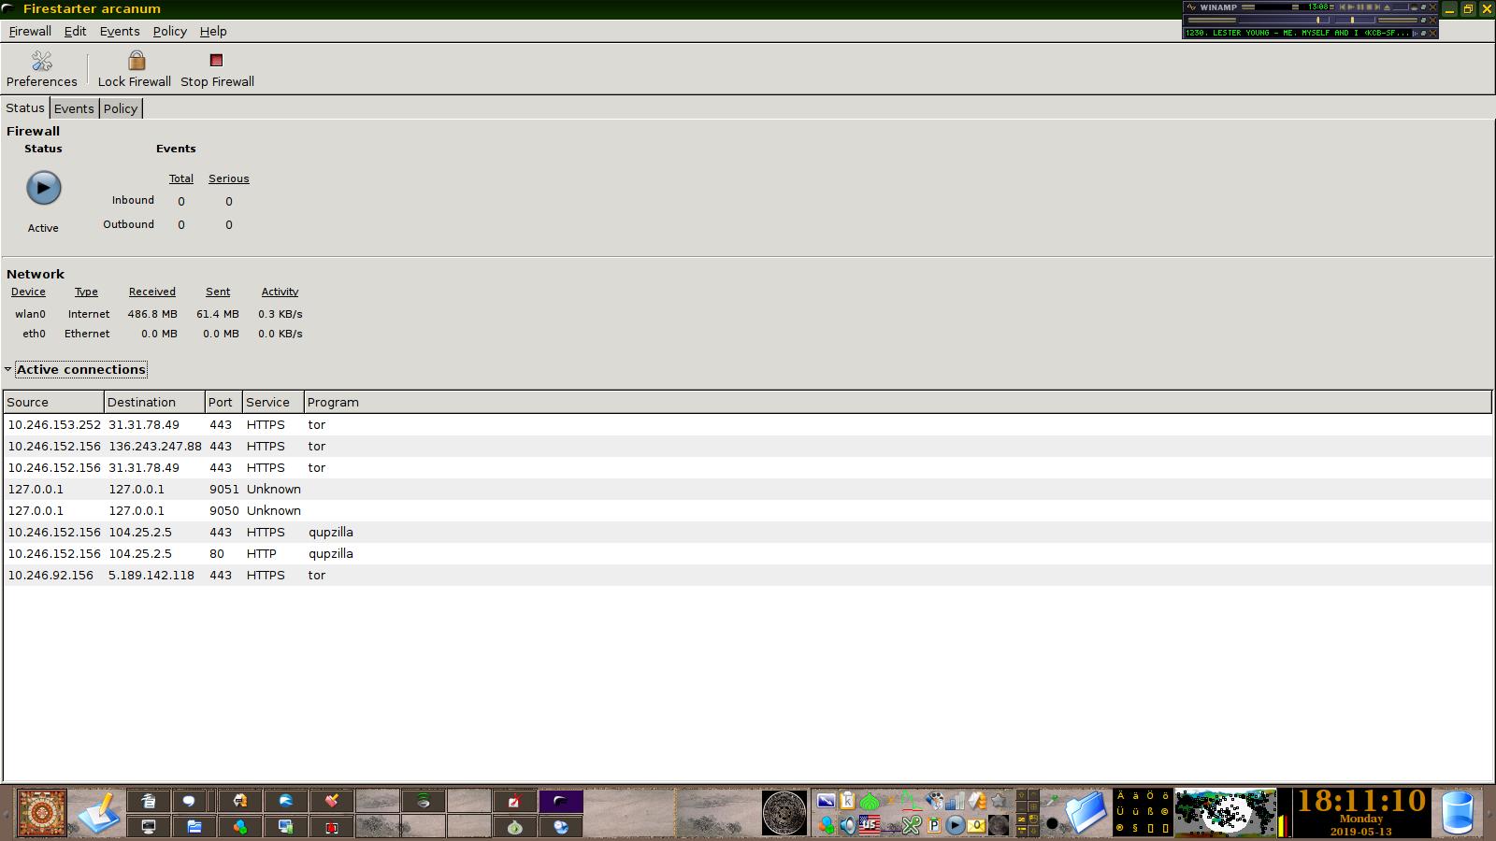Click the Winamp eject button
Screen dimensions: 1496x841
point(1387,7)
